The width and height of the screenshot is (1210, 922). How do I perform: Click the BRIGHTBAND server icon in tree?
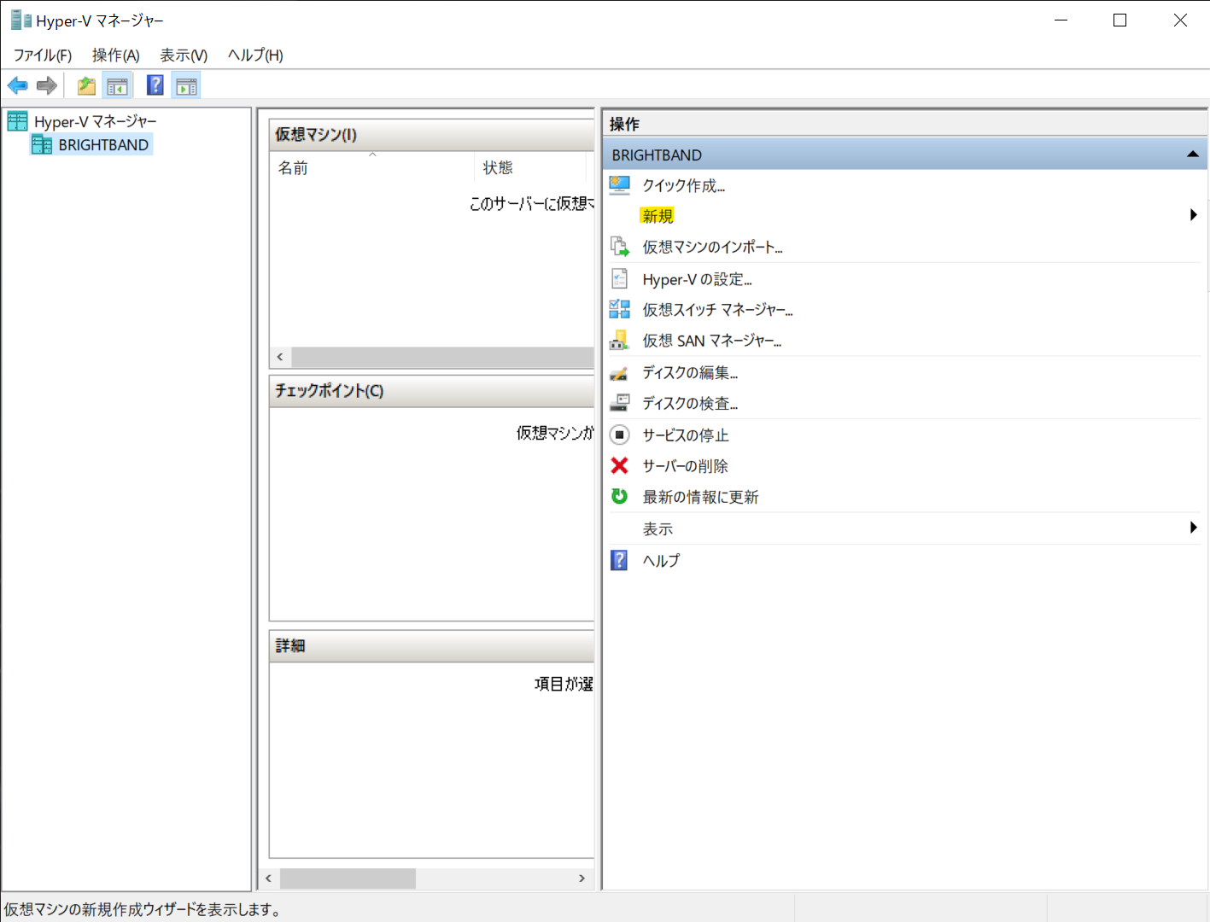42,144
